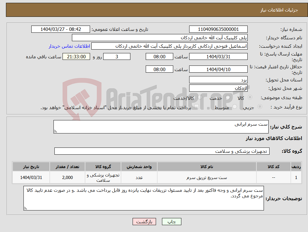Click the quantity cell 2,000
Screen dimensions: 308x232
point(67,177)
